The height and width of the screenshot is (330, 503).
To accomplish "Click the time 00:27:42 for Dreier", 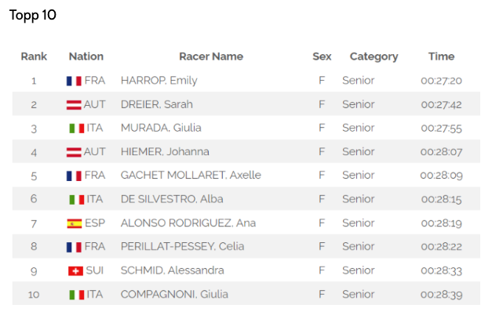I will click(x=441, y=104).
